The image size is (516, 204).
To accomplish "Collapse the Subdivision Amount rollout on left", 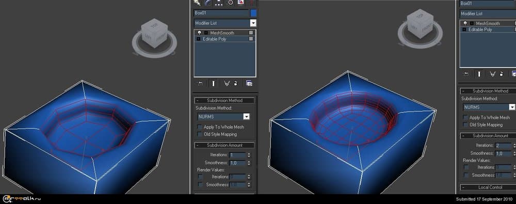I will pyautogui.click(x=224, y=145).
